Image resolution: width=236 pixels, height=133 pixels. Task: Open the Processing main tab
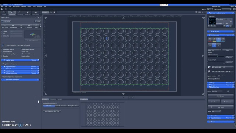[x=20, y=13]
